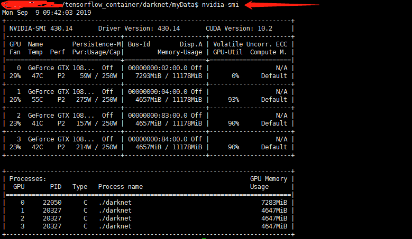This screenshot has height=239, width=412.
Task: Click the 93% utilization value
Action: coord(233,100)
